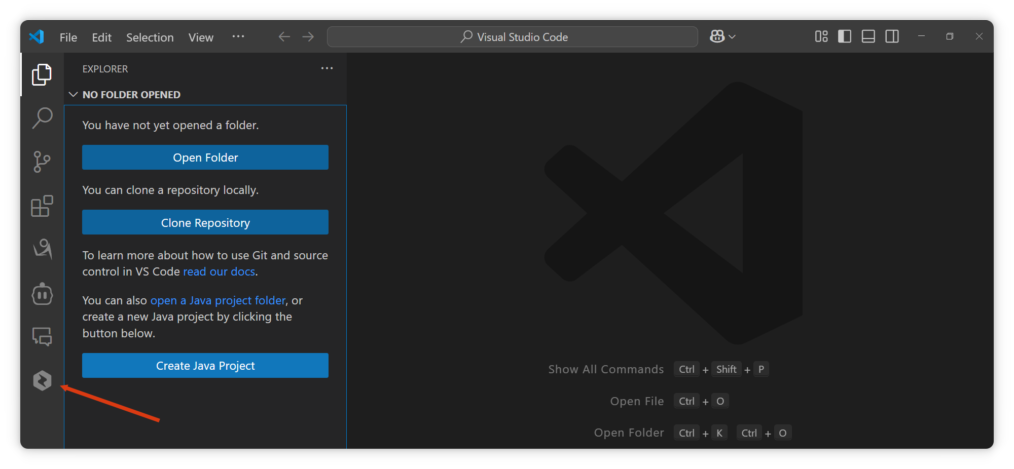
Task: Click the Customize Layout icon in title bar
Action: (821, 36)
